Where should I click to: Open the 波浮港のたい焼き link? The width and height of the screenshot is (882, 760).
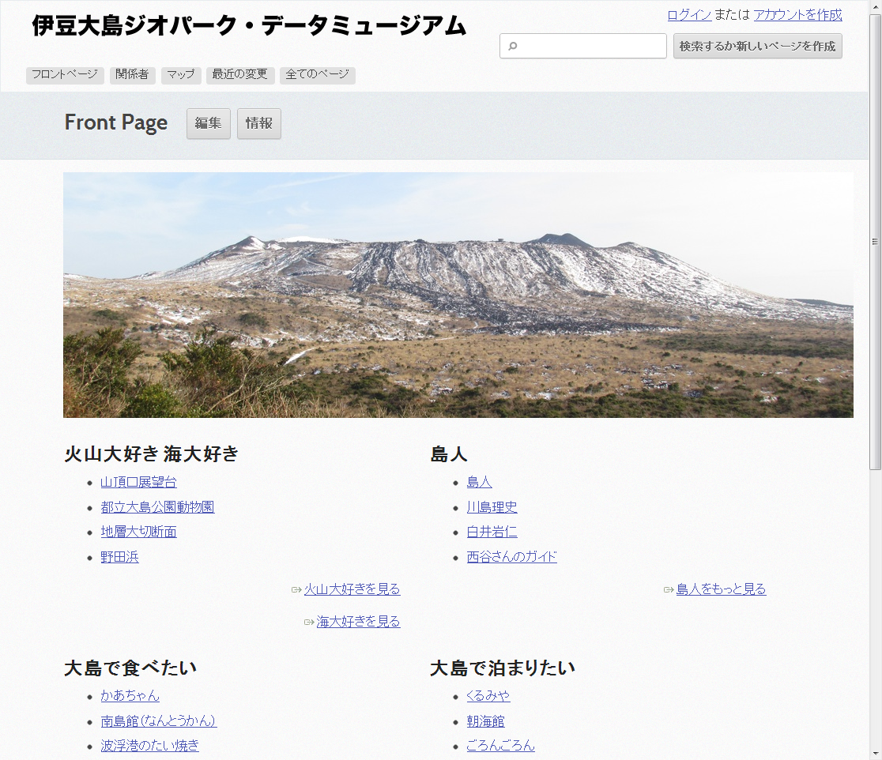pos(149,746)
